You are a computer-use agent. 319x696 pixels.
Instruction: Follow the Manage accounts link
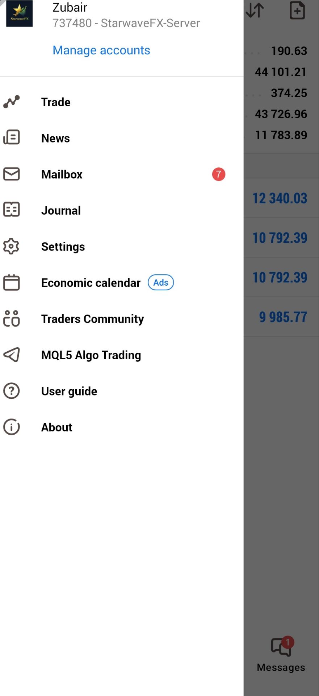tap(101, 50)
